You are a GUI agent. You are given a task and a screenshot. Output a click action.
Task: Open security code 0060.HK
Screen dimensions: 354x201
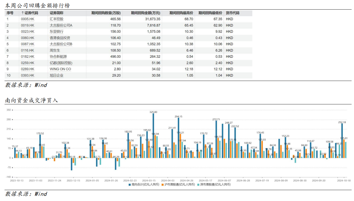pyautogui.click(x=28, y=38)
